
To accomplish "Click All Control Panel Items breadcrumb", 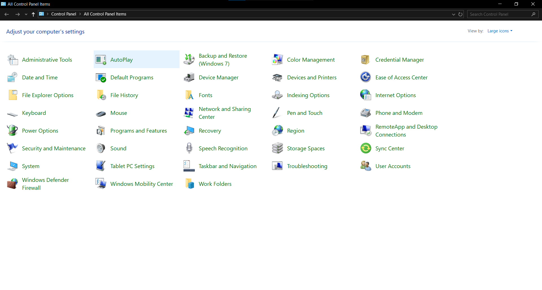I will [105, 14].
